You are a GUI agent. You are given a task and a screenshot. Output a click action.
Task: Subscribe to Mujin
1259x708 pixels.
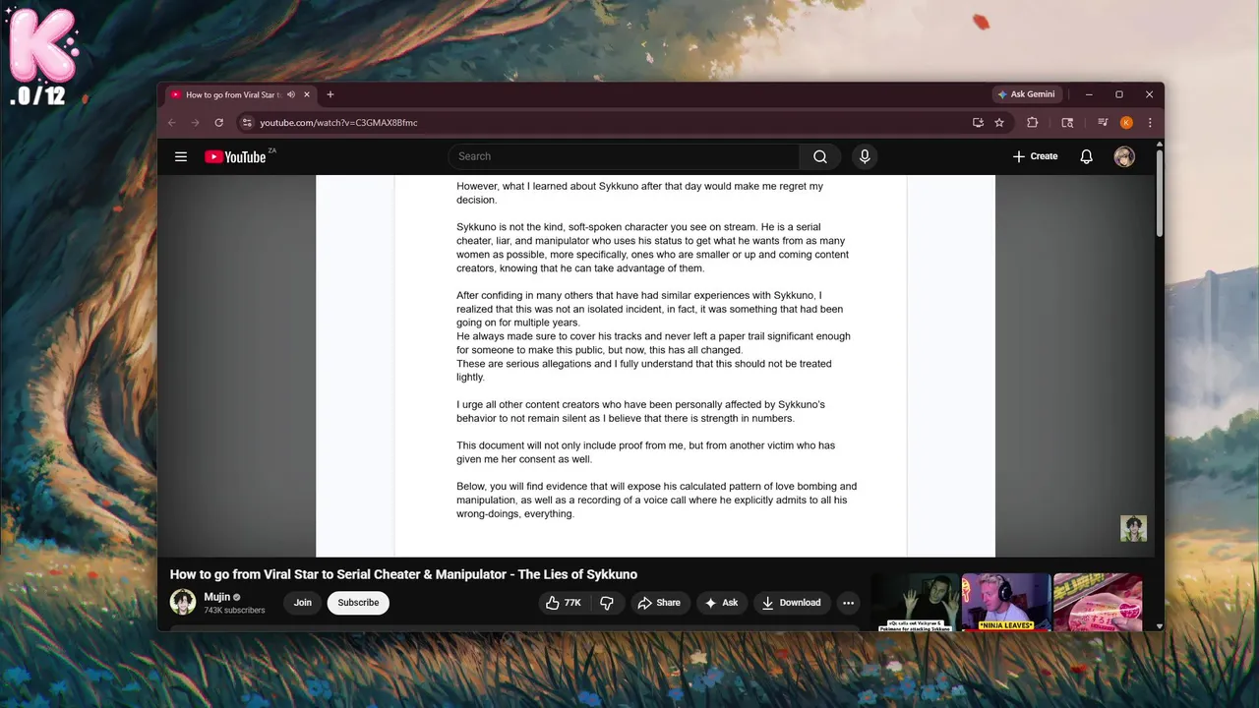(358, 603)
